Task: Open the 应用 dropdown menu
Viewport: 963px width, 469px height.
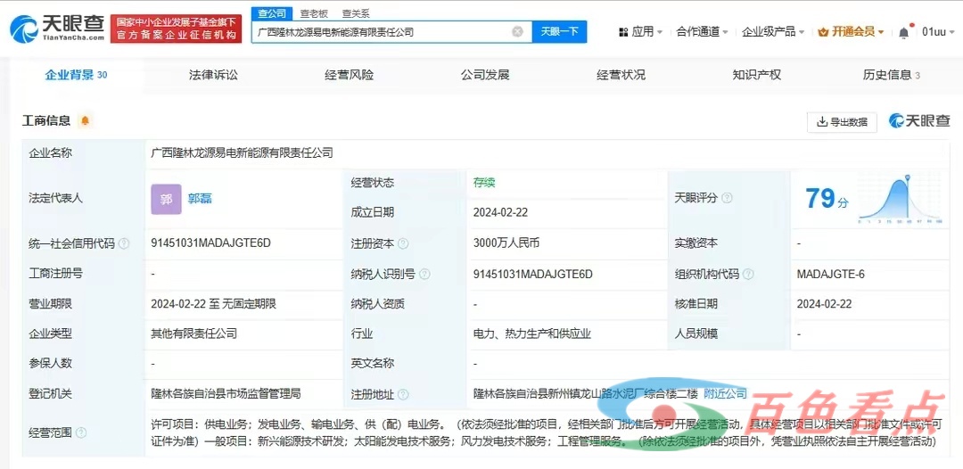Action: (640, 32)
